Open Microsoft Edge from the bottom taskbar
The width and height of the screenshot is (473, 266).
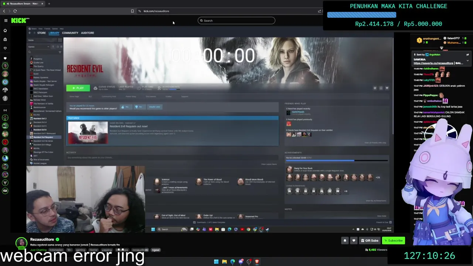232,262
